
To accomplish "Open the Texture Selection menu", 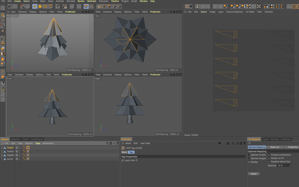I will 234,12.
